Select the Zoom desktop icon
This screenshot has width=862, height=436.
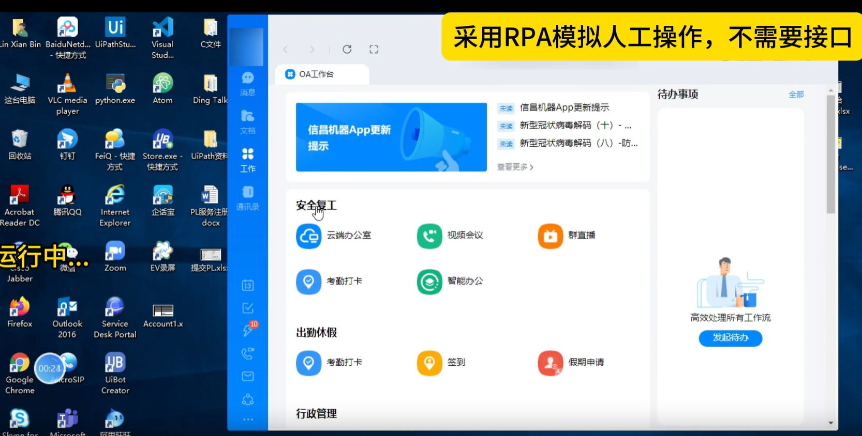click(x=115, y=256)
